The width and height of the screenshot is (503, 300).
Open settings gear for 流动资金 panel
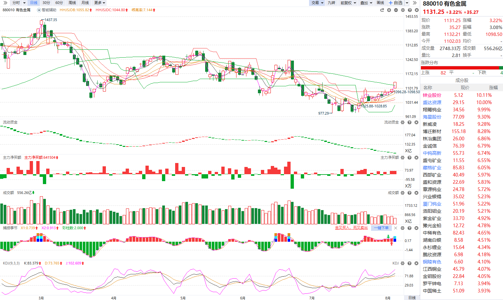pos(402,123)
